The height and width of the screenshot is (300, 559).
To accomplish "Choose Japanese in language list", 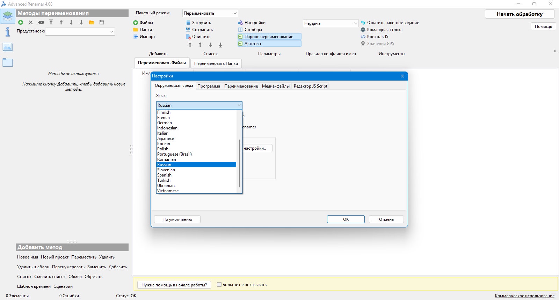I will [x=196, y=138].
